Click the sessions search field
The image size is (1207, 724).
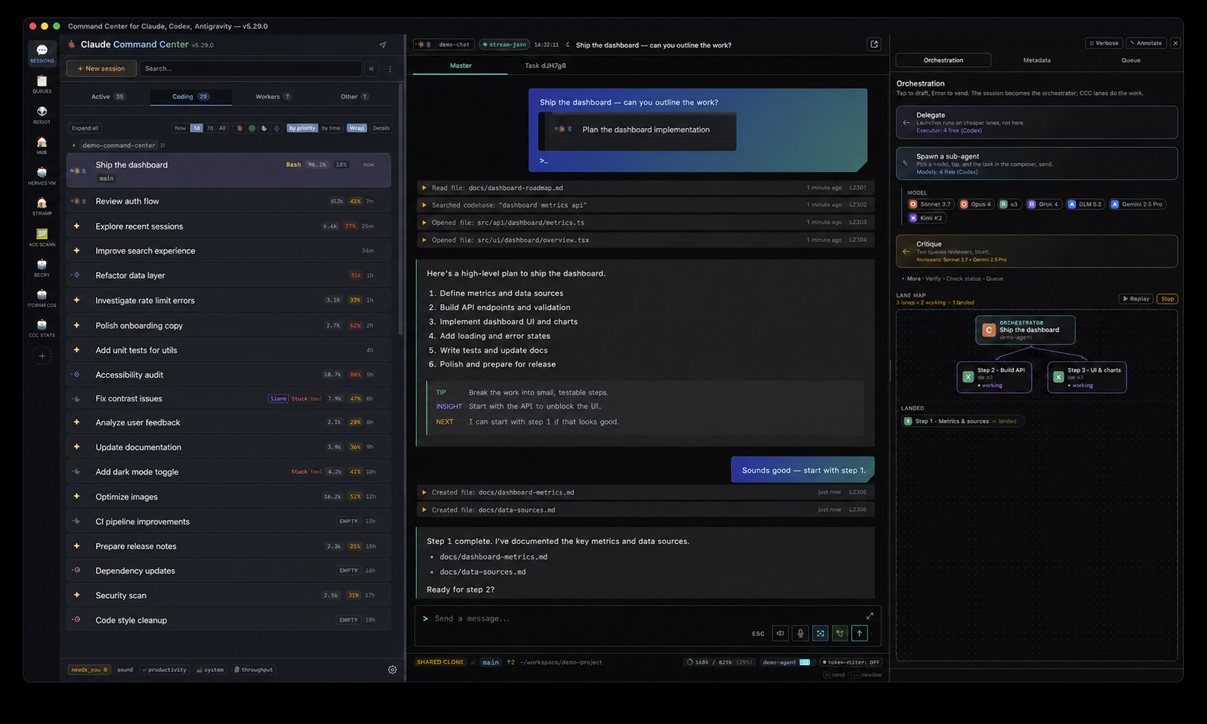pyautogui.click(x=250, y=69)
